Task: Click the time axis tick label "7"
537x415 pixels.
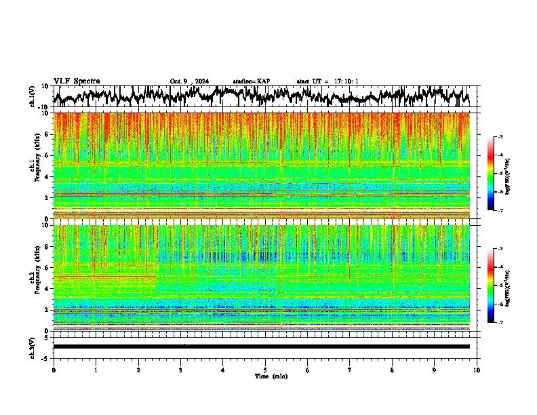Action: tap(350, 370)
